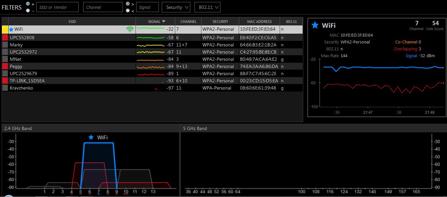The width and height of the screenshot is (447, 197).
Task: Click the blue star in the WiFi details panel
Action: pyautogui.click(x=315, y=25)
